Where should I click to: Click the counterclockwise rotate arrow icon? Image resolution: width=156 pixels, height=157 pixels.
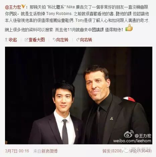point(54,40)
